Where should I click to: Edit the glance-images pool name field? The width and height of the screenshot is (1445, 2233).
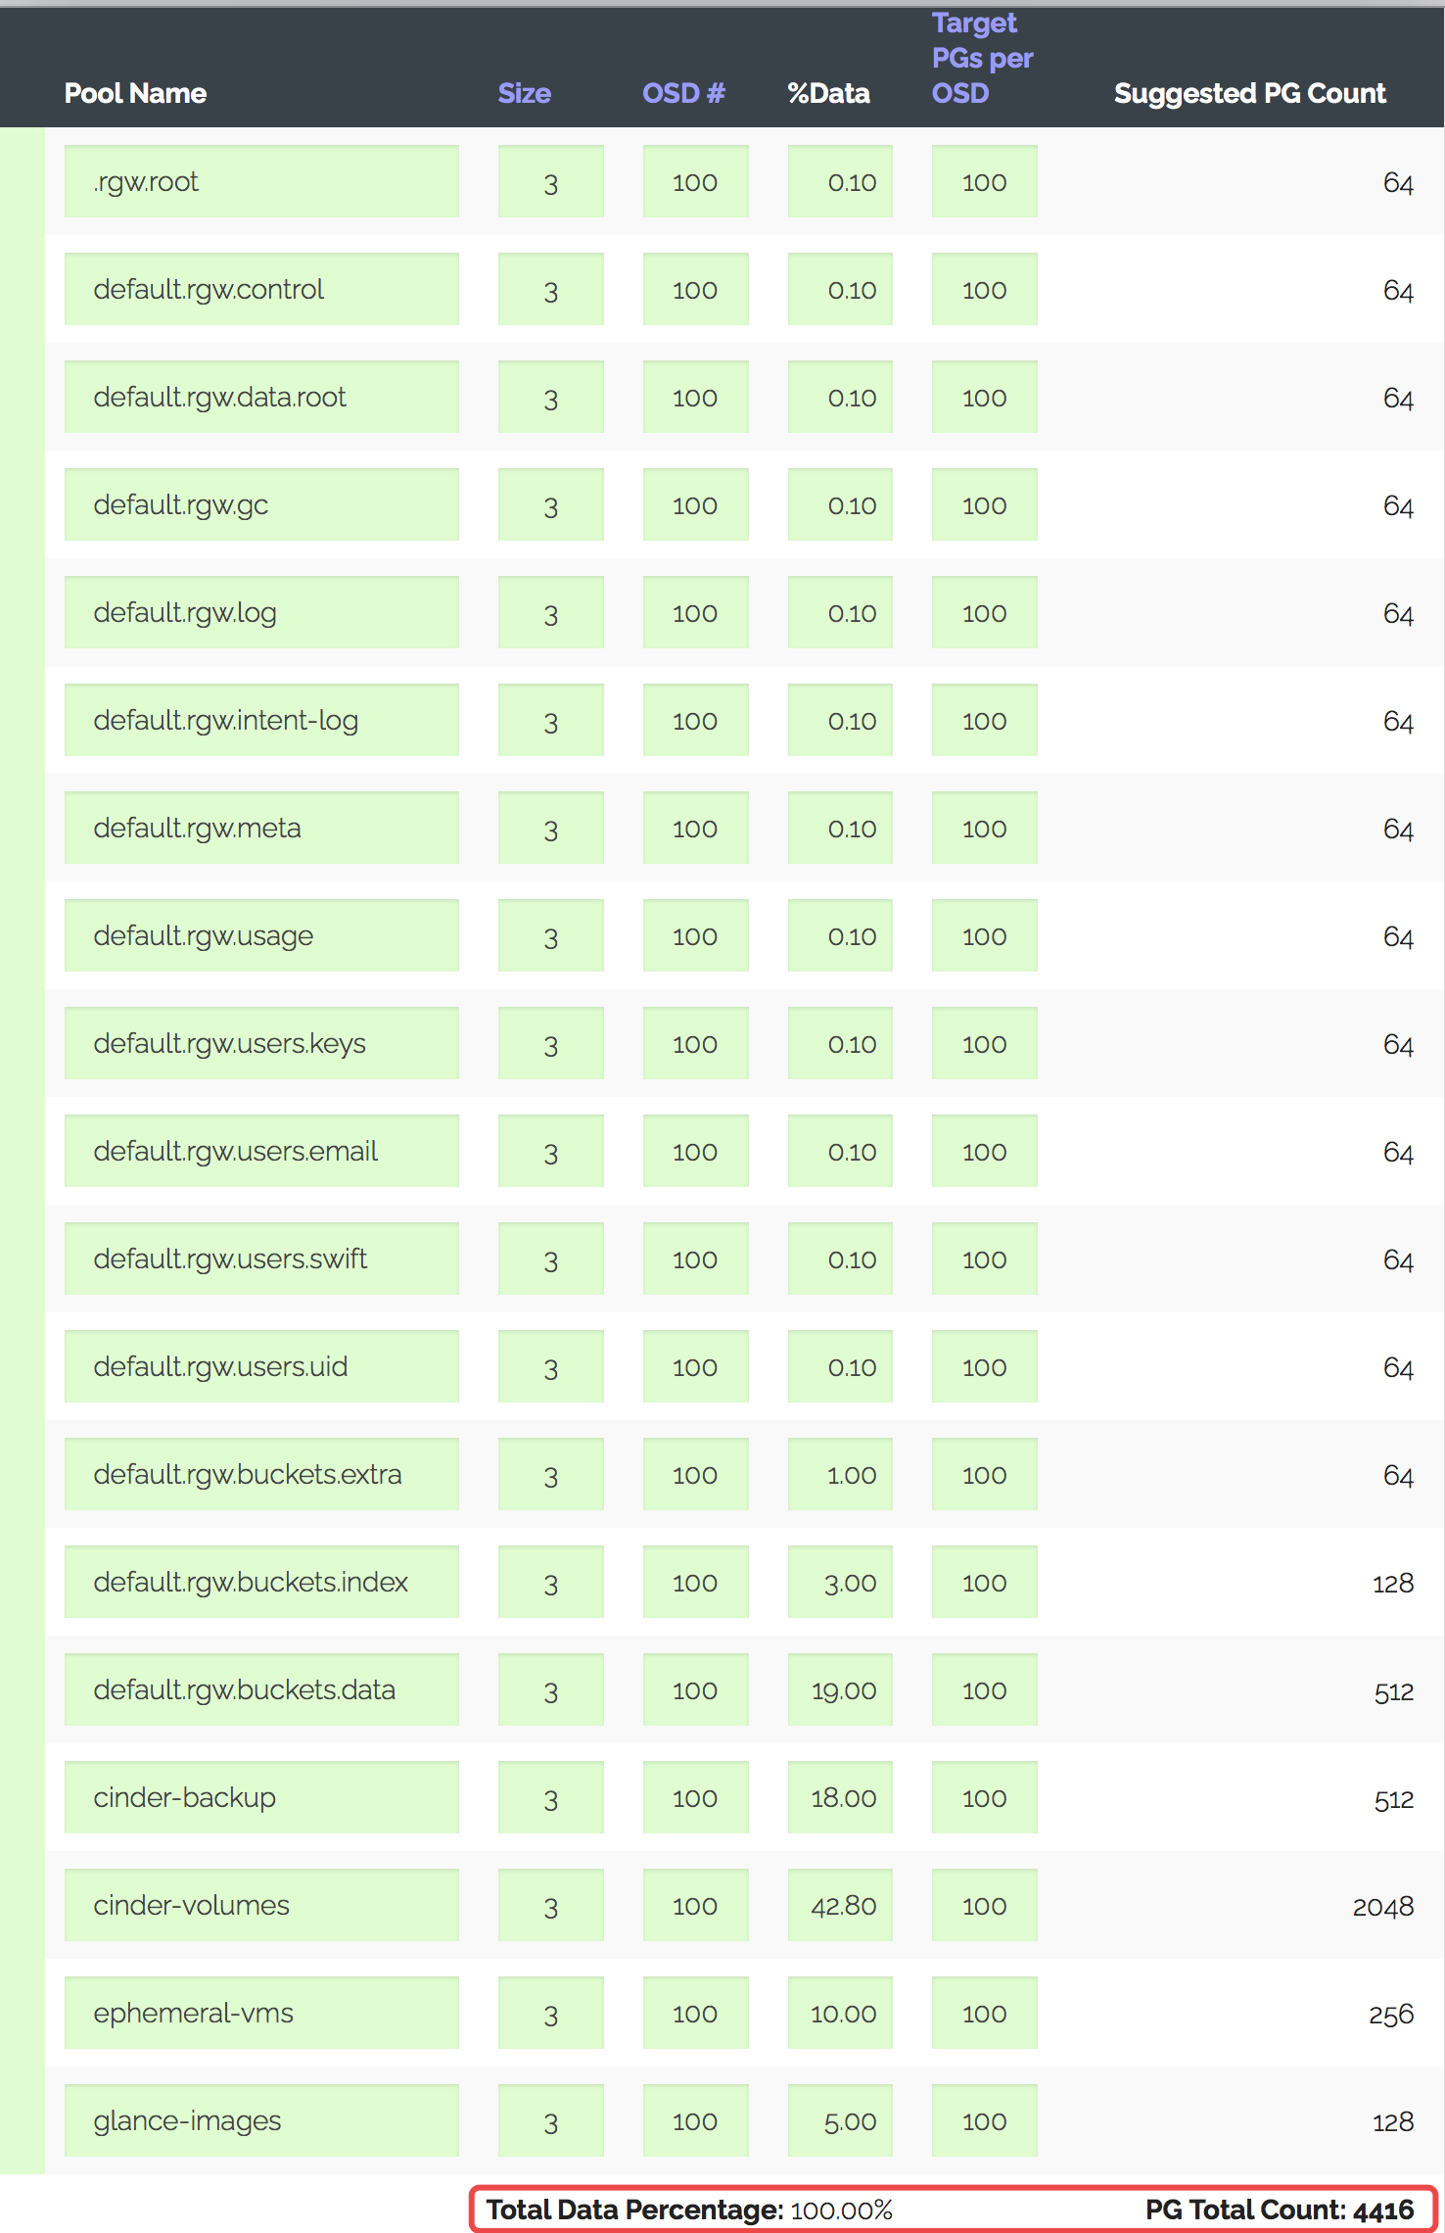[x=261, y=2120]
